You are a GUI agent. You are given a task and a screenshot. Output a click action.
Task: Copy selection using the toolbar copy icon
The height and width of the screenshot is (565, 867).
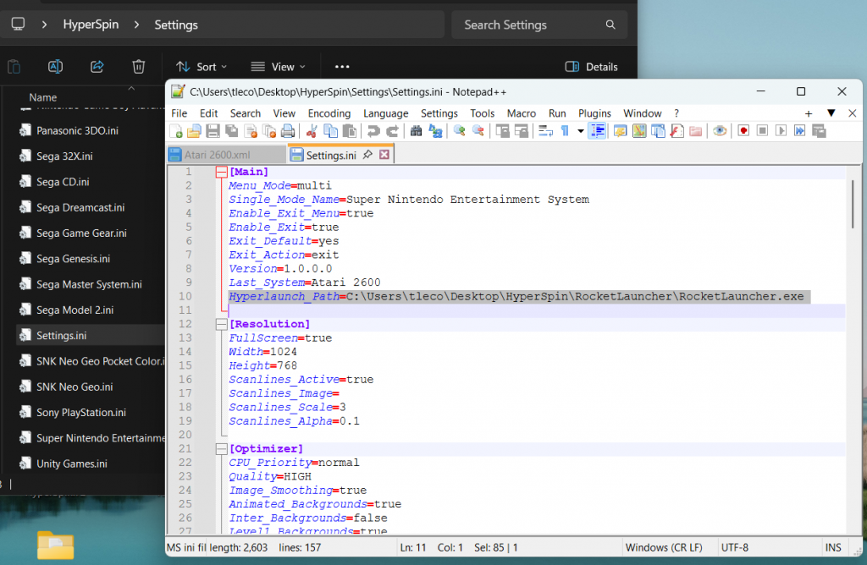[331, 131]
